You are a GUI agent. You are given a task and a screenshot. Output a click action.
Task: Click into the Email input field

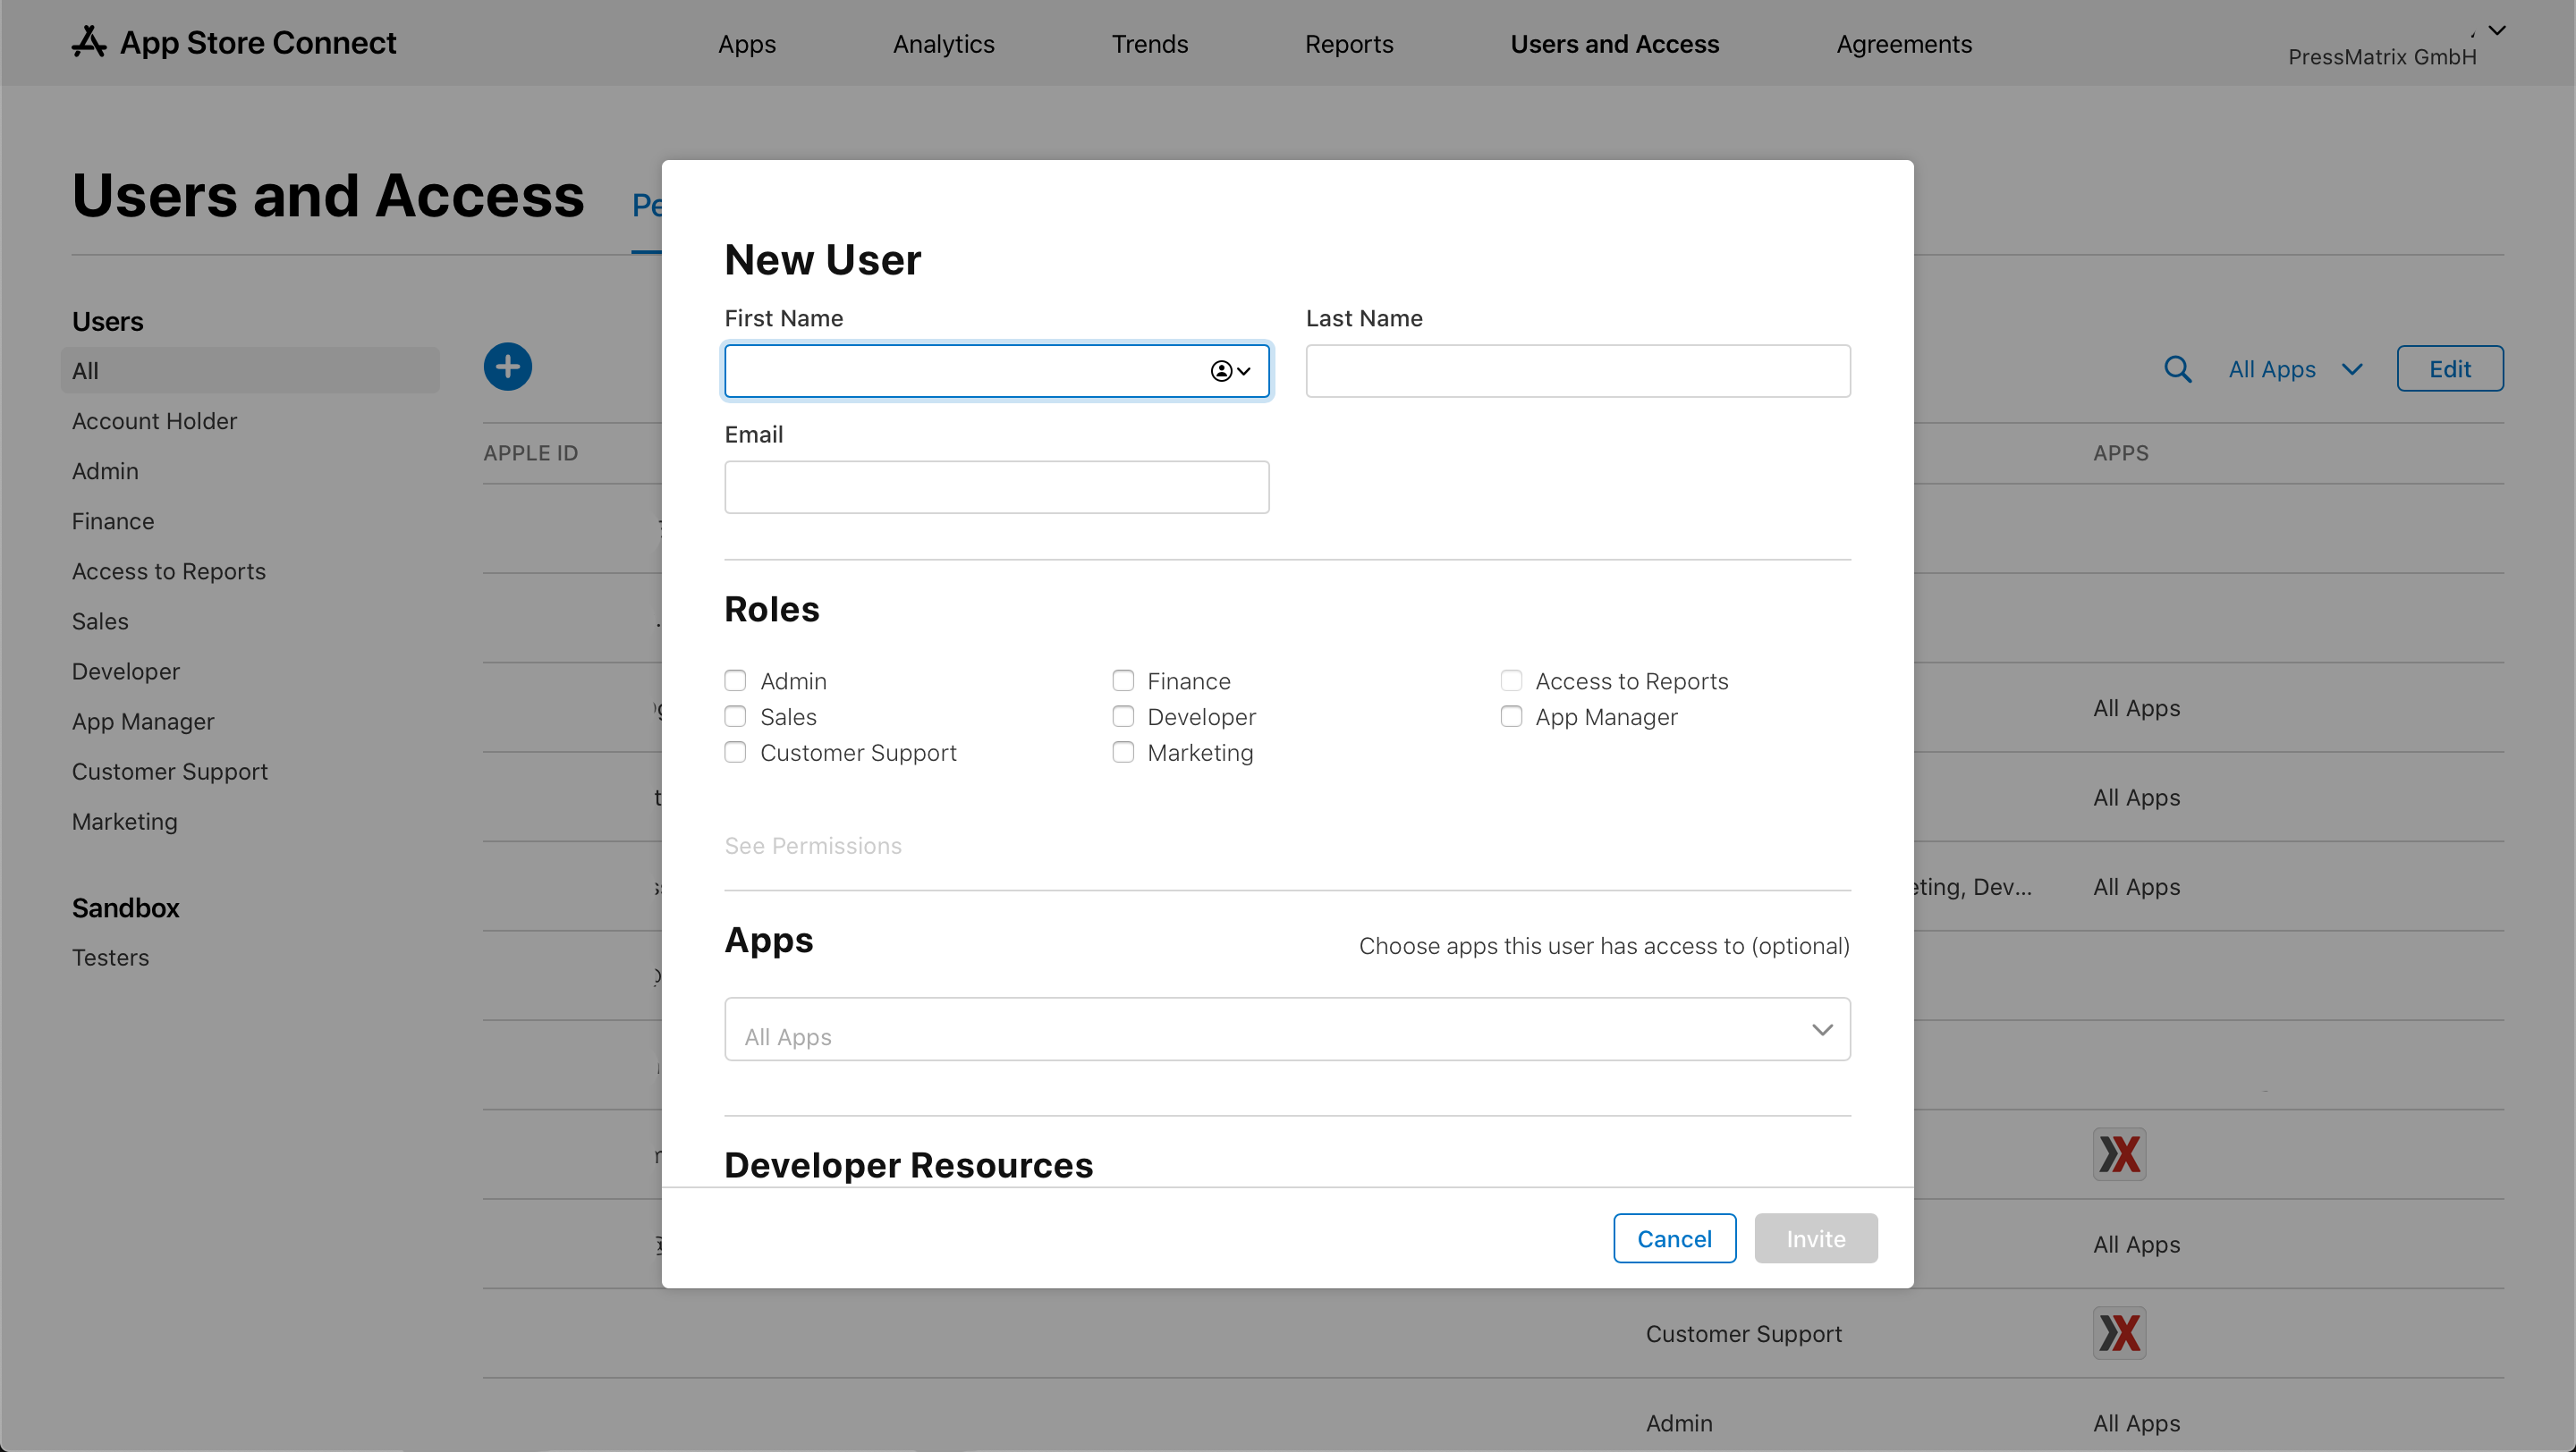click(x=996, y=486)
